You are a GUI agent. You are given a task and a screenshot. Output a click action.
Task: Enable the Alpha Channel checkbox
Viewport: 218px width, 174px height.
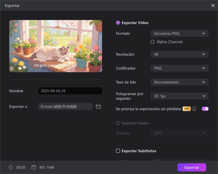click(x=153, y=42)
